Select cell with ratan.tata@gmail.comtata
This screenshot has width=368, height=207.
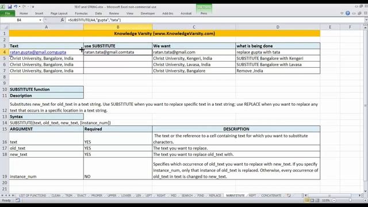tap(118, 52)
